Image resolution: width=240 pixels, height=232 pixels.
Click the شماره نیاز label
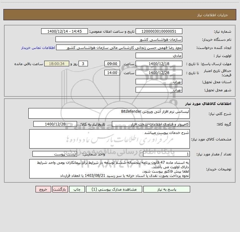[223, 32]
